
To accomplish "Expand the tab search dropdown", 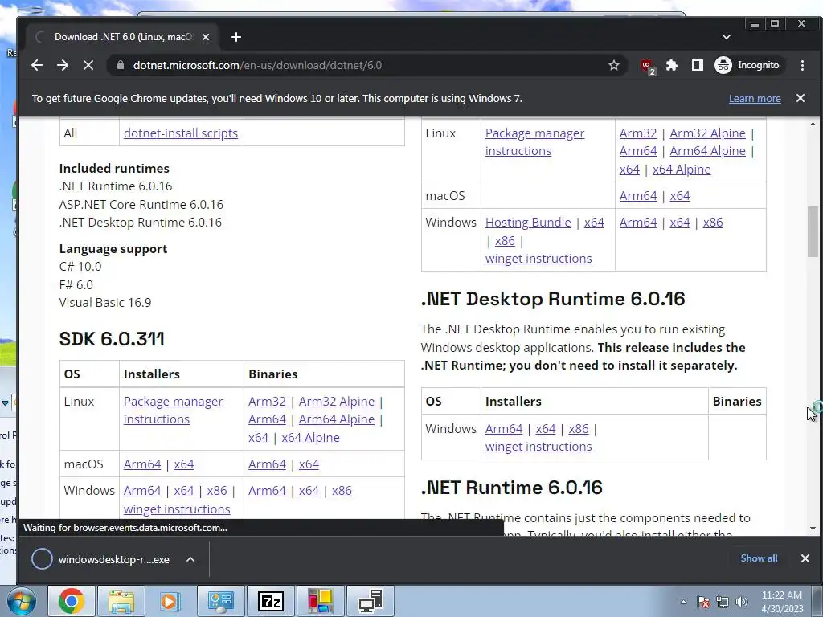I will click(x=727, y=37).
